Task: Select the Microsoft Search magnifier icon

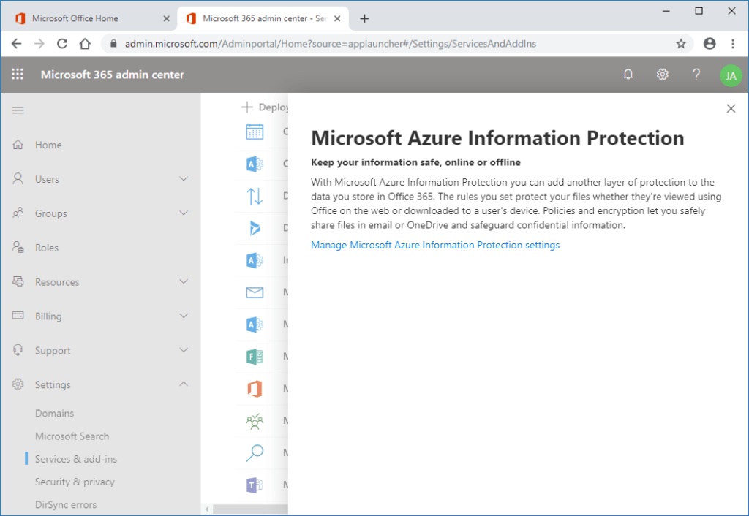Action: 254,453
